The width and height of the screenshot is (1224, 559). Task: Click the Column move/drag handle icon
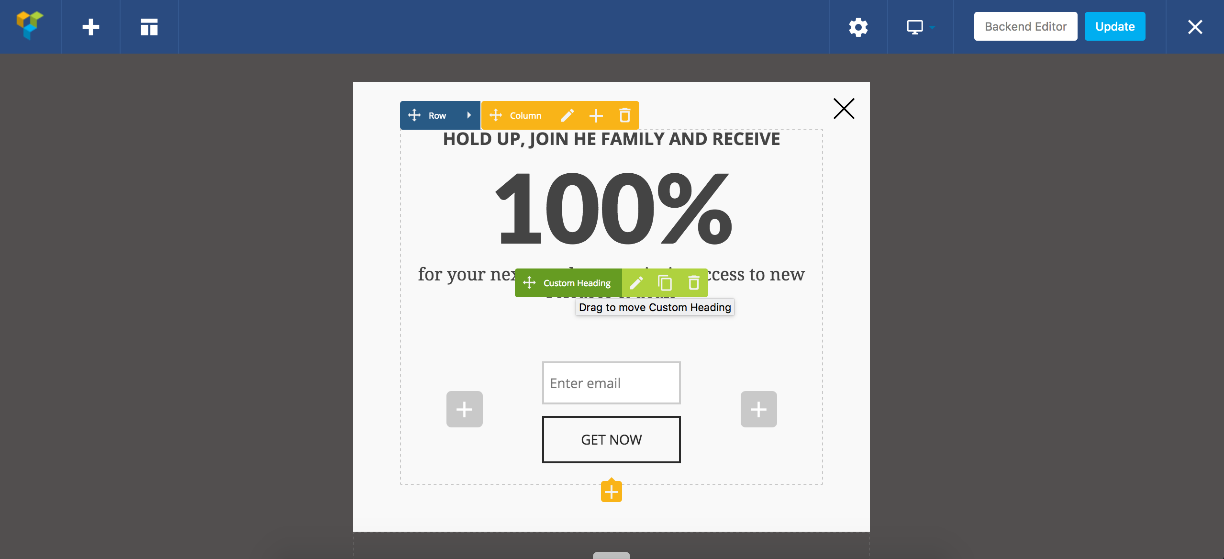(496, 115)
